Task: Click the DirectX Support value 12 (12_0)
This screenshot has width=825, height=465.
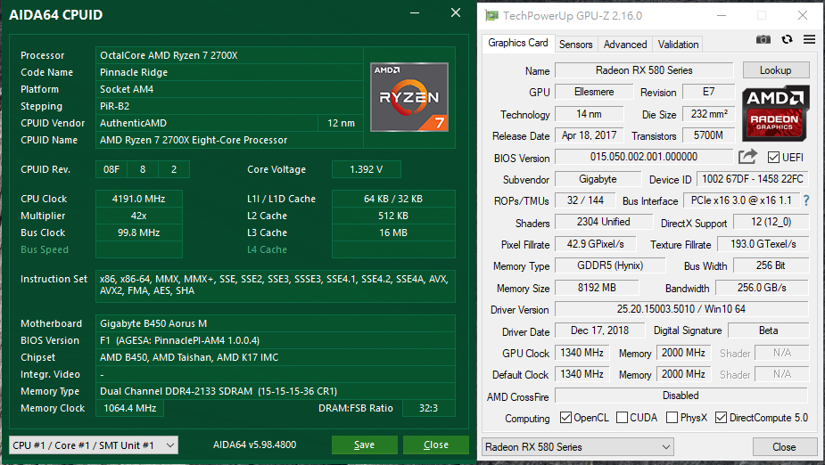Action: click(x=771, y=222)
